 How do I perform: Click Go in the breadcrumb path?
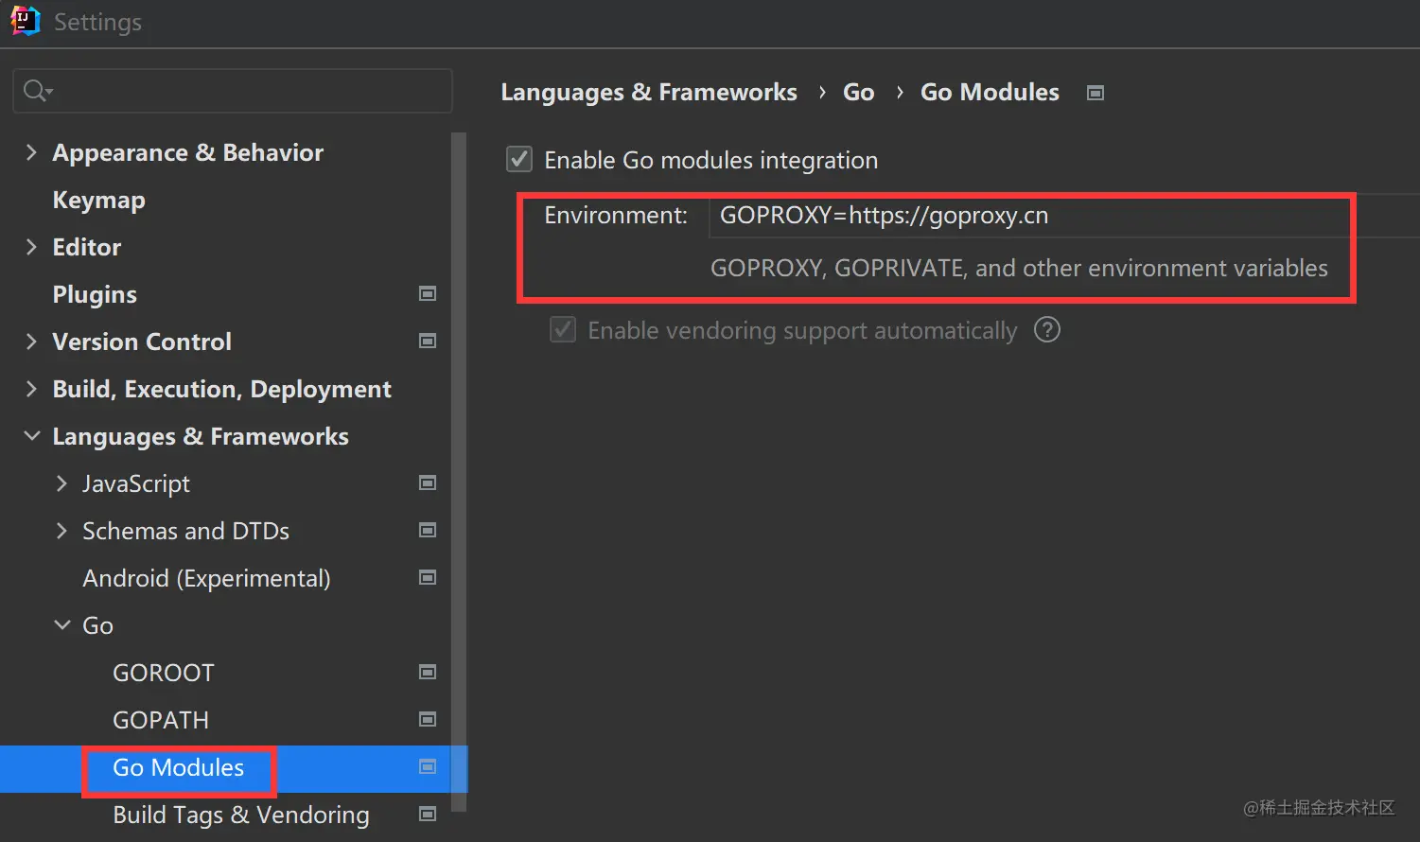(x=858, y=92)
